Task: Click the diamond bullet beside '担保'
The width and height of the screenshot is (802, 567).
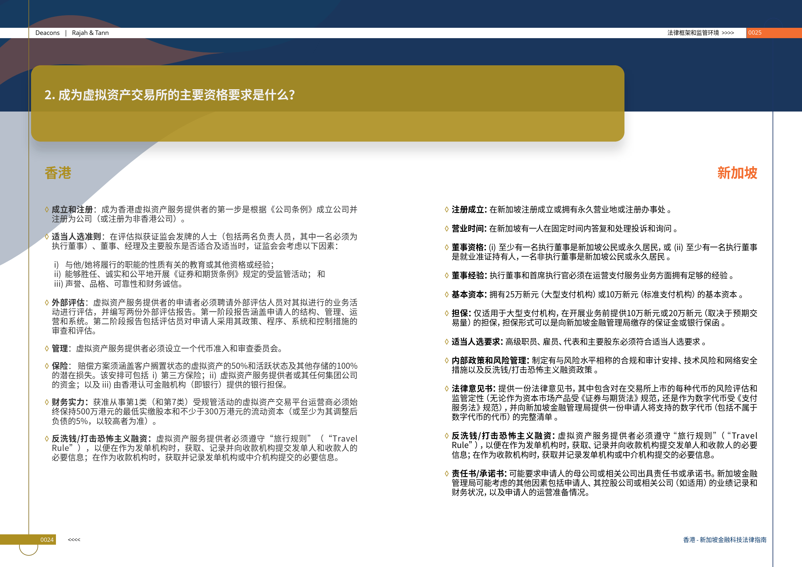Action: click(446, 313)
